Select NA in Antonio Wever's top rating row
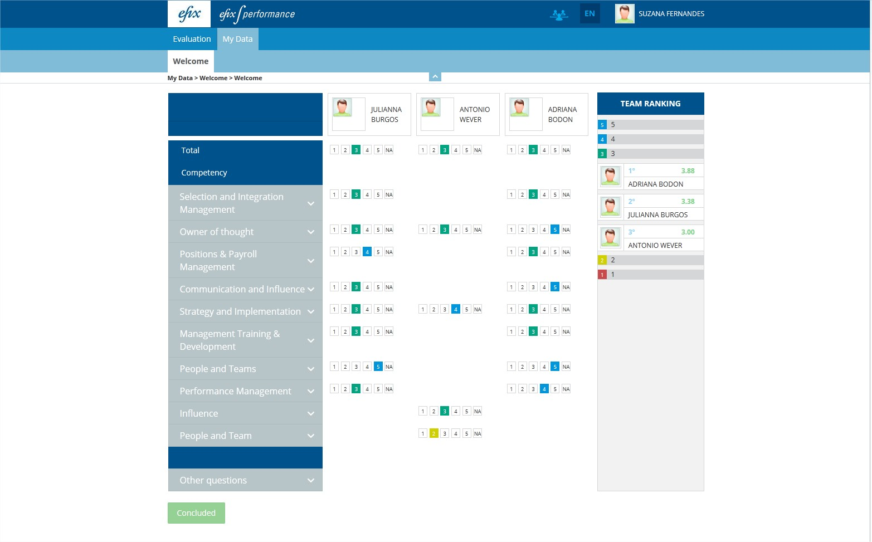 point(477,149)
